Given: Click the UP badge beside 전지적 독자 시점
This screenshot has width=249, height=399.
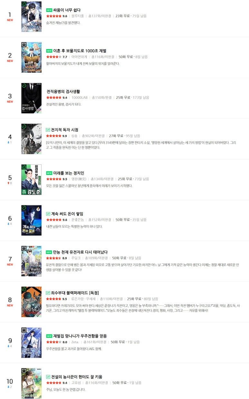Looking at the screenshot, I should click(x=48, y=130).
